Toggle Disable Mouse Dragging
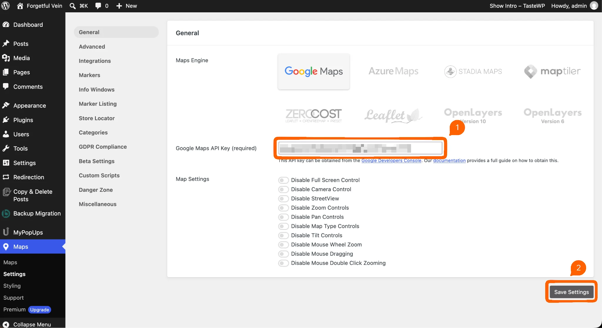This screenshot has height=328, width=602. 283,254
